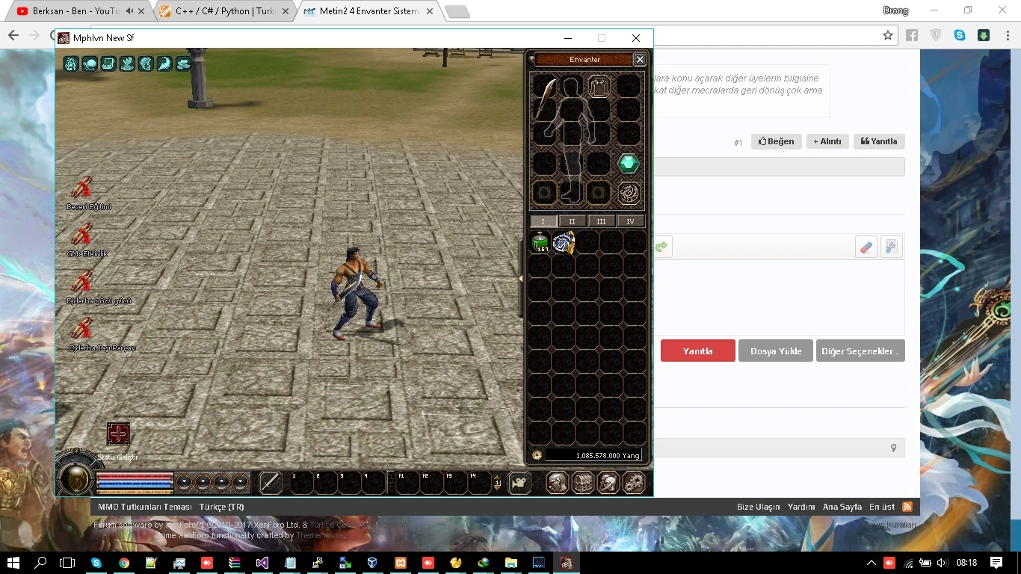Open the Bize Ulaşın footer link
This screenshot has height=574, width=1021.
point(758,507)
